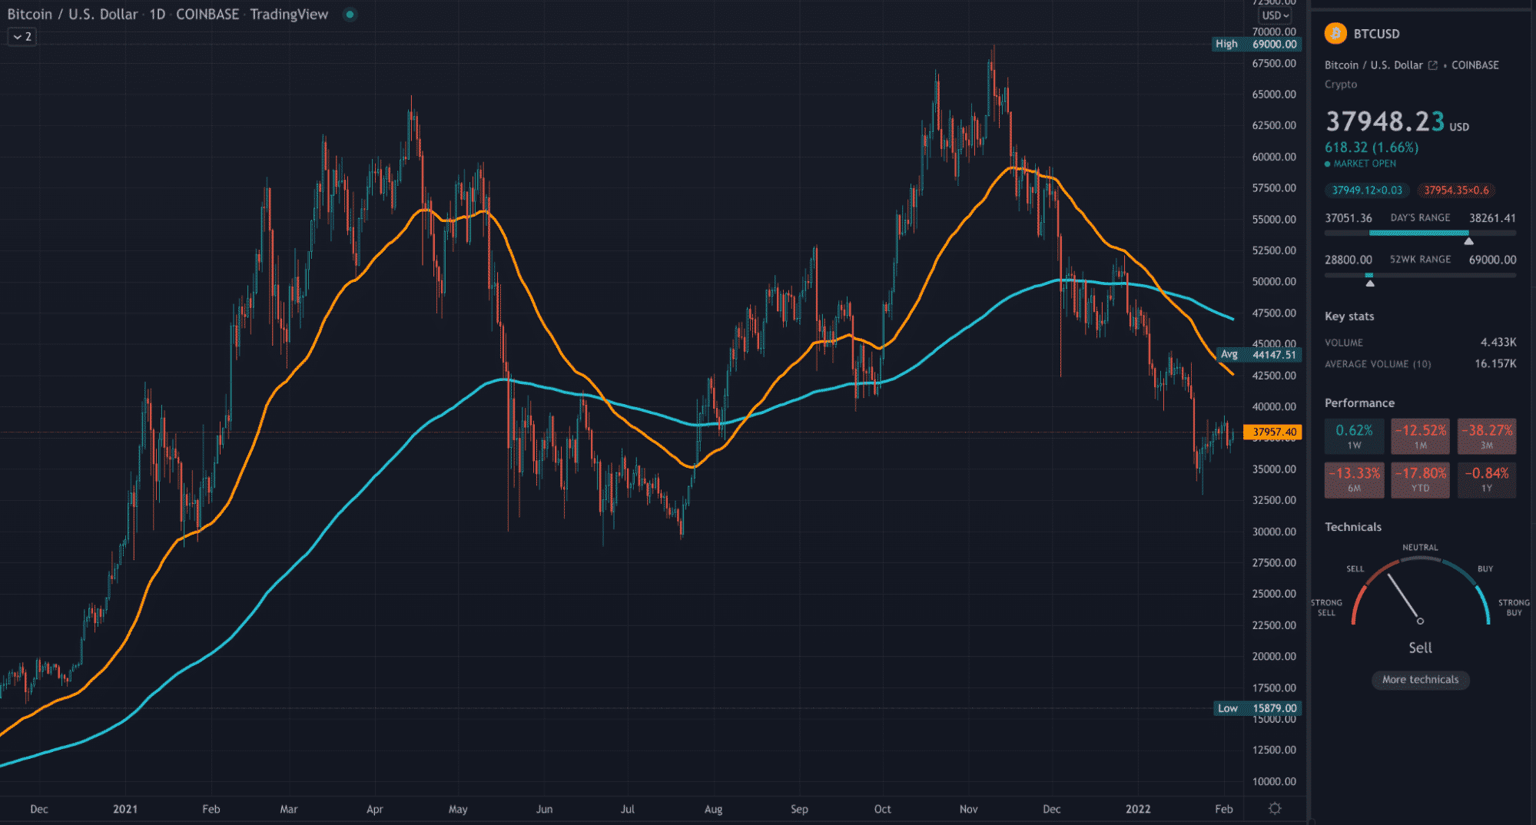Click the 30000.00 level on the price axis
The image size is (1536, 825).
[x=1274, y=532]
